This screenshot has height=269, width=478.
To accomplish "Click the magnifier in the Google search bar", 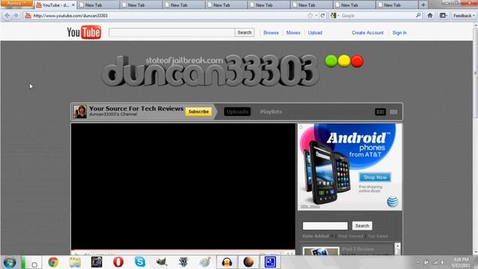I will (418, 15).
